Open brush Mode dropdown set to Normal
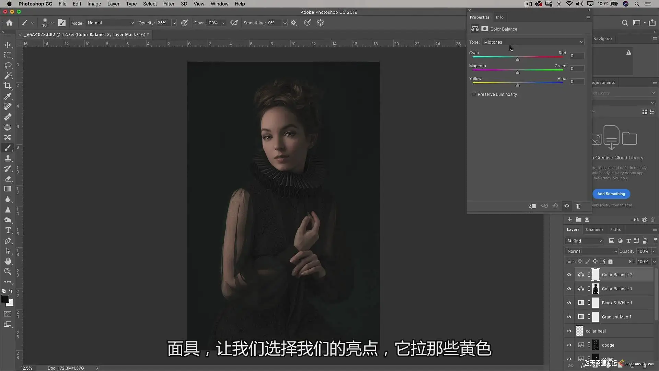This screenshot has width=659, height=371. click(110, 23)
